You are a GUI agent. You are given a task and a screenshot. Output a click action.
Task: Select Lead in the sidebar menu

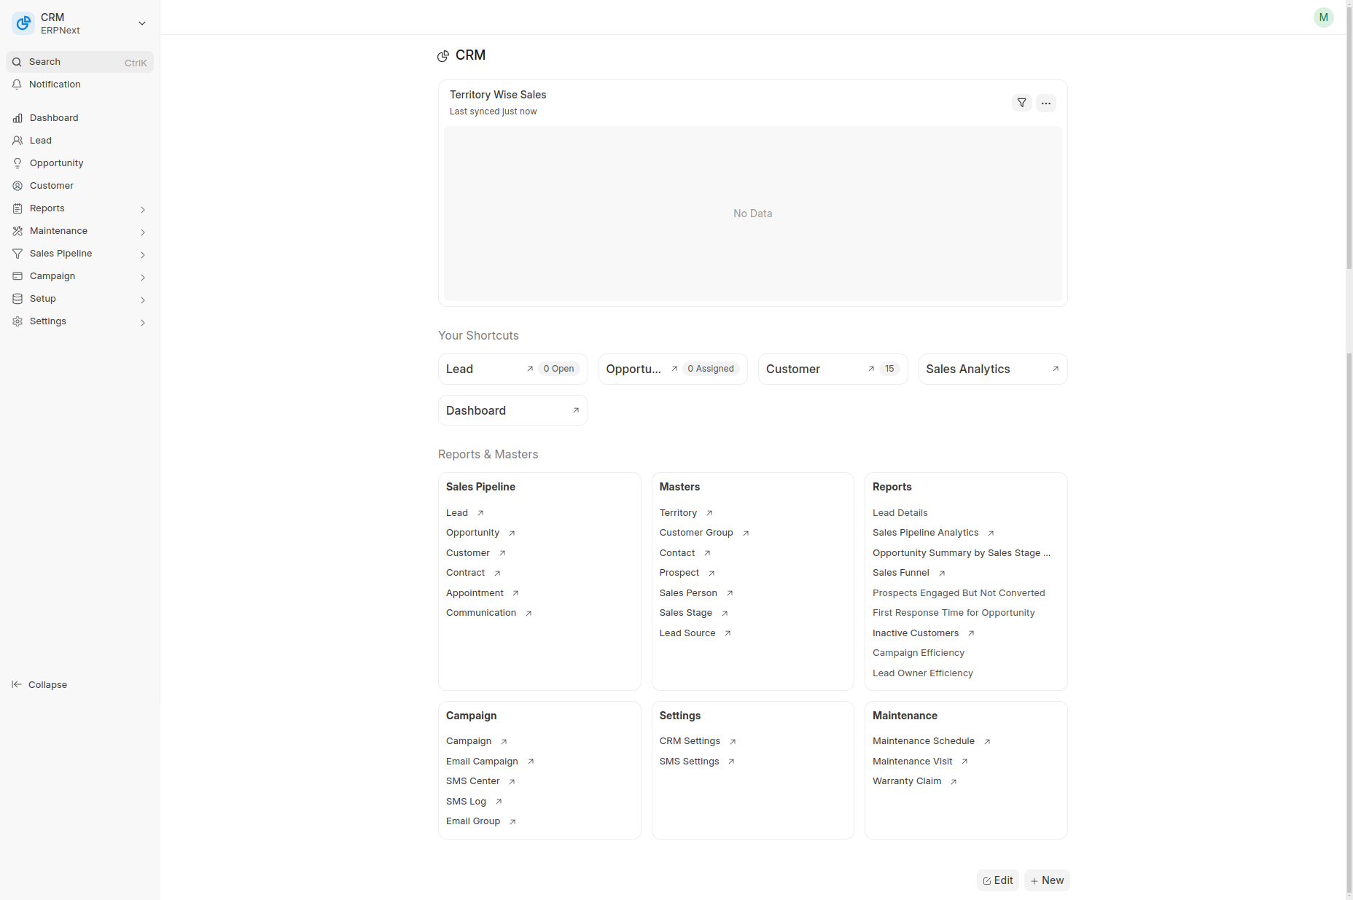tap(41, 141)
